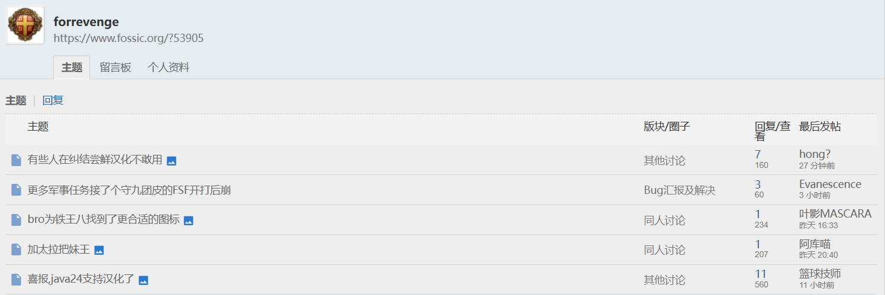Click last poster 叶影MASCARA

tap(835, 214)
